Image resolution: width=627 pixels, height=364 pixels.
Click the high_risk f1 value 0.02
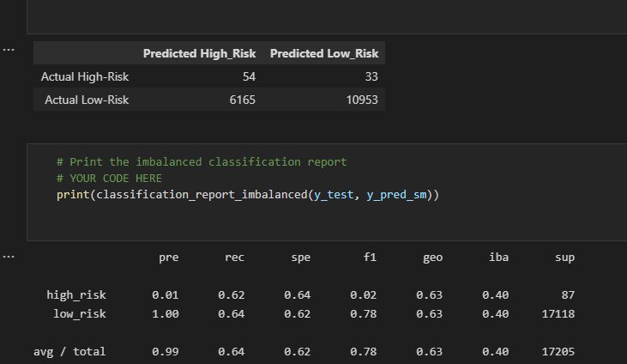pos(363,295)
